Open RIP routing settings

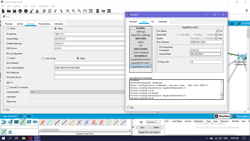141,45
